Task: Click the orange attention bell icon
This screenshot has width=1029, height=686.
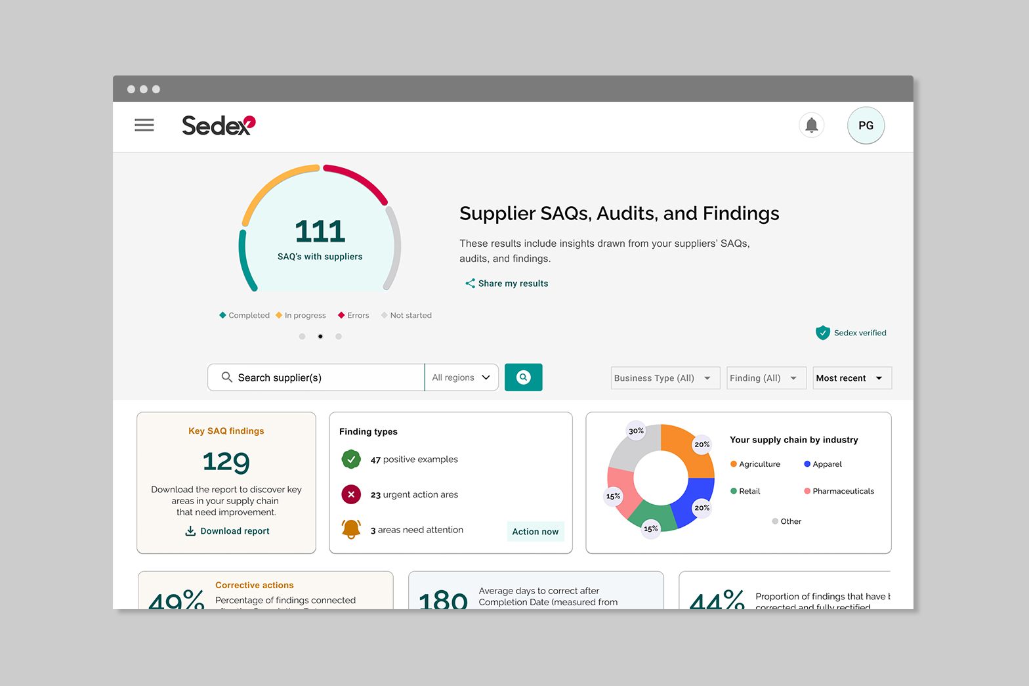Action: tap(351, 529)
